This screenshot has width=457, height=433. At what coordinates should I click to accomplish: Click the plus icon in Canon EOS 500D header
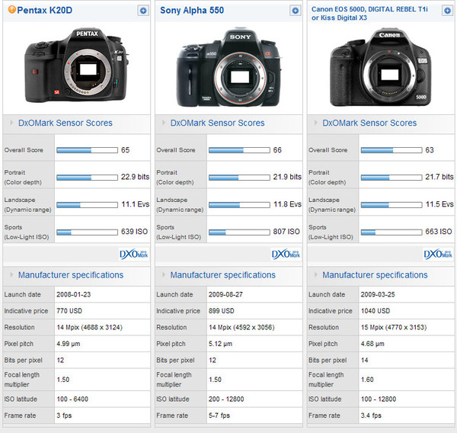[x=447, y=11]
